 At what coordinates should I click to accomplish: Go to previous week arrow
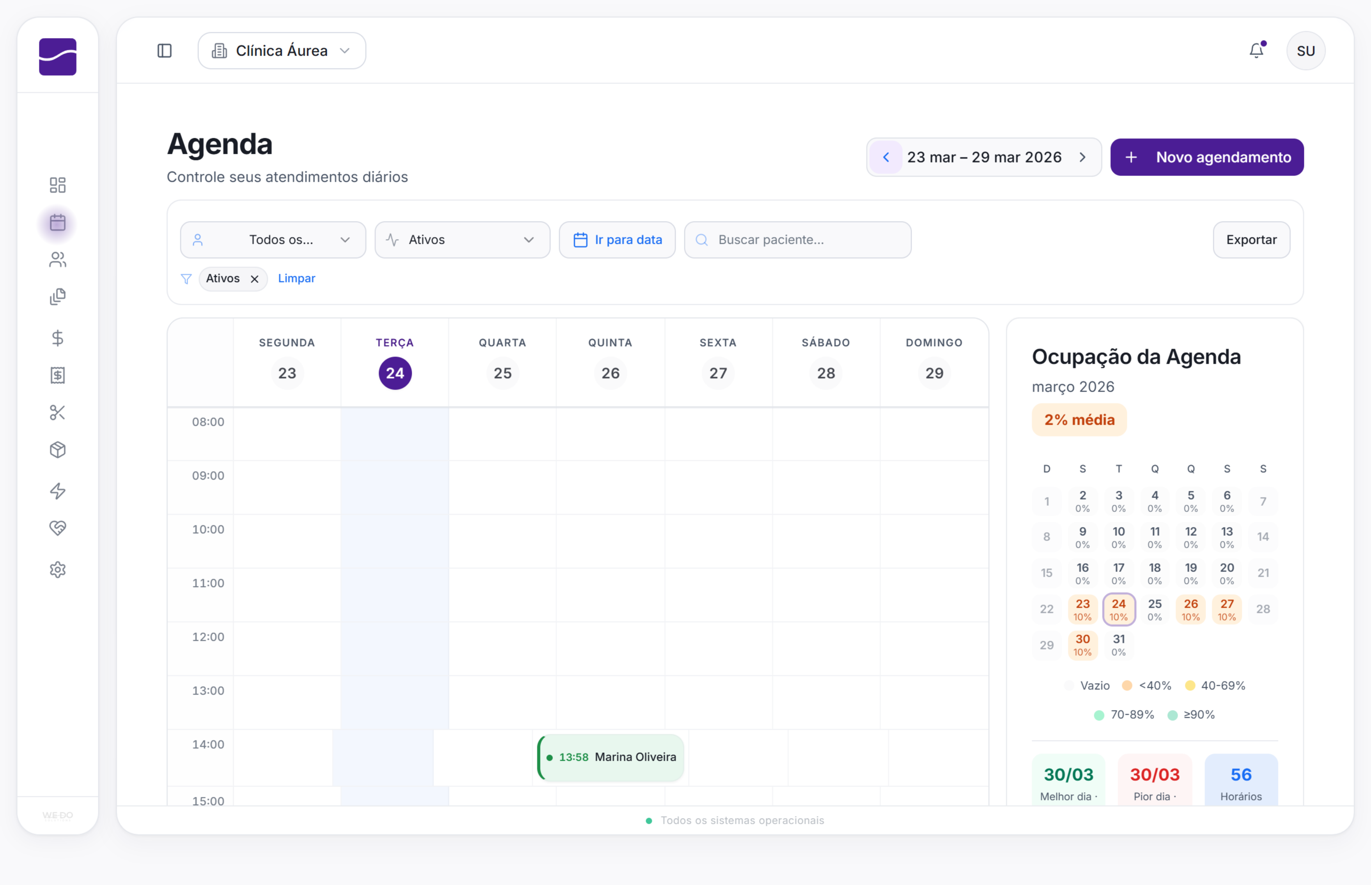coord(886,157)
